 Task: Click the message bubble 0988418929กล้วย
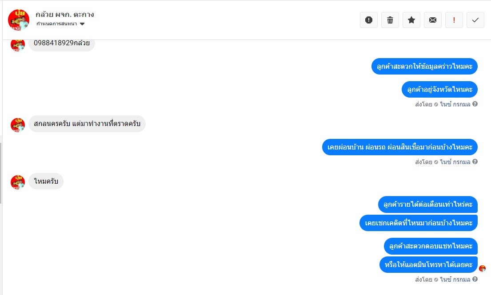coord(62,43)
